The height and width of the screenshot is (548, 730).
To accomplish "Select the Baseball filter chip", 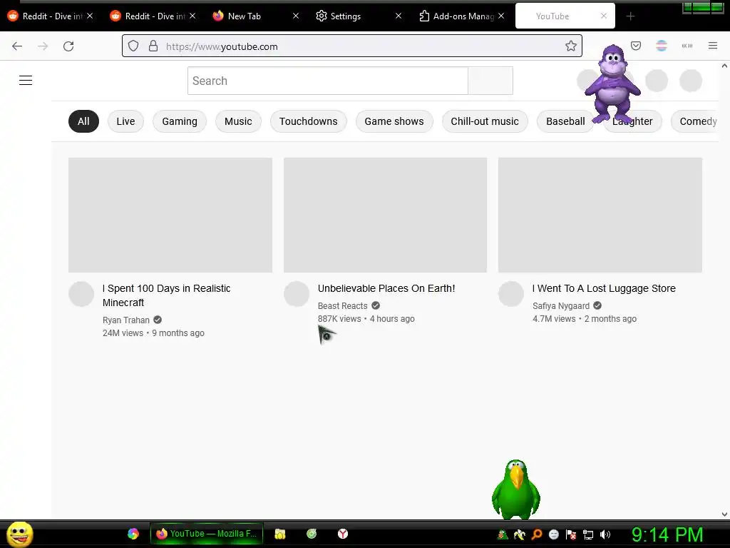I will tap(565, 121).
